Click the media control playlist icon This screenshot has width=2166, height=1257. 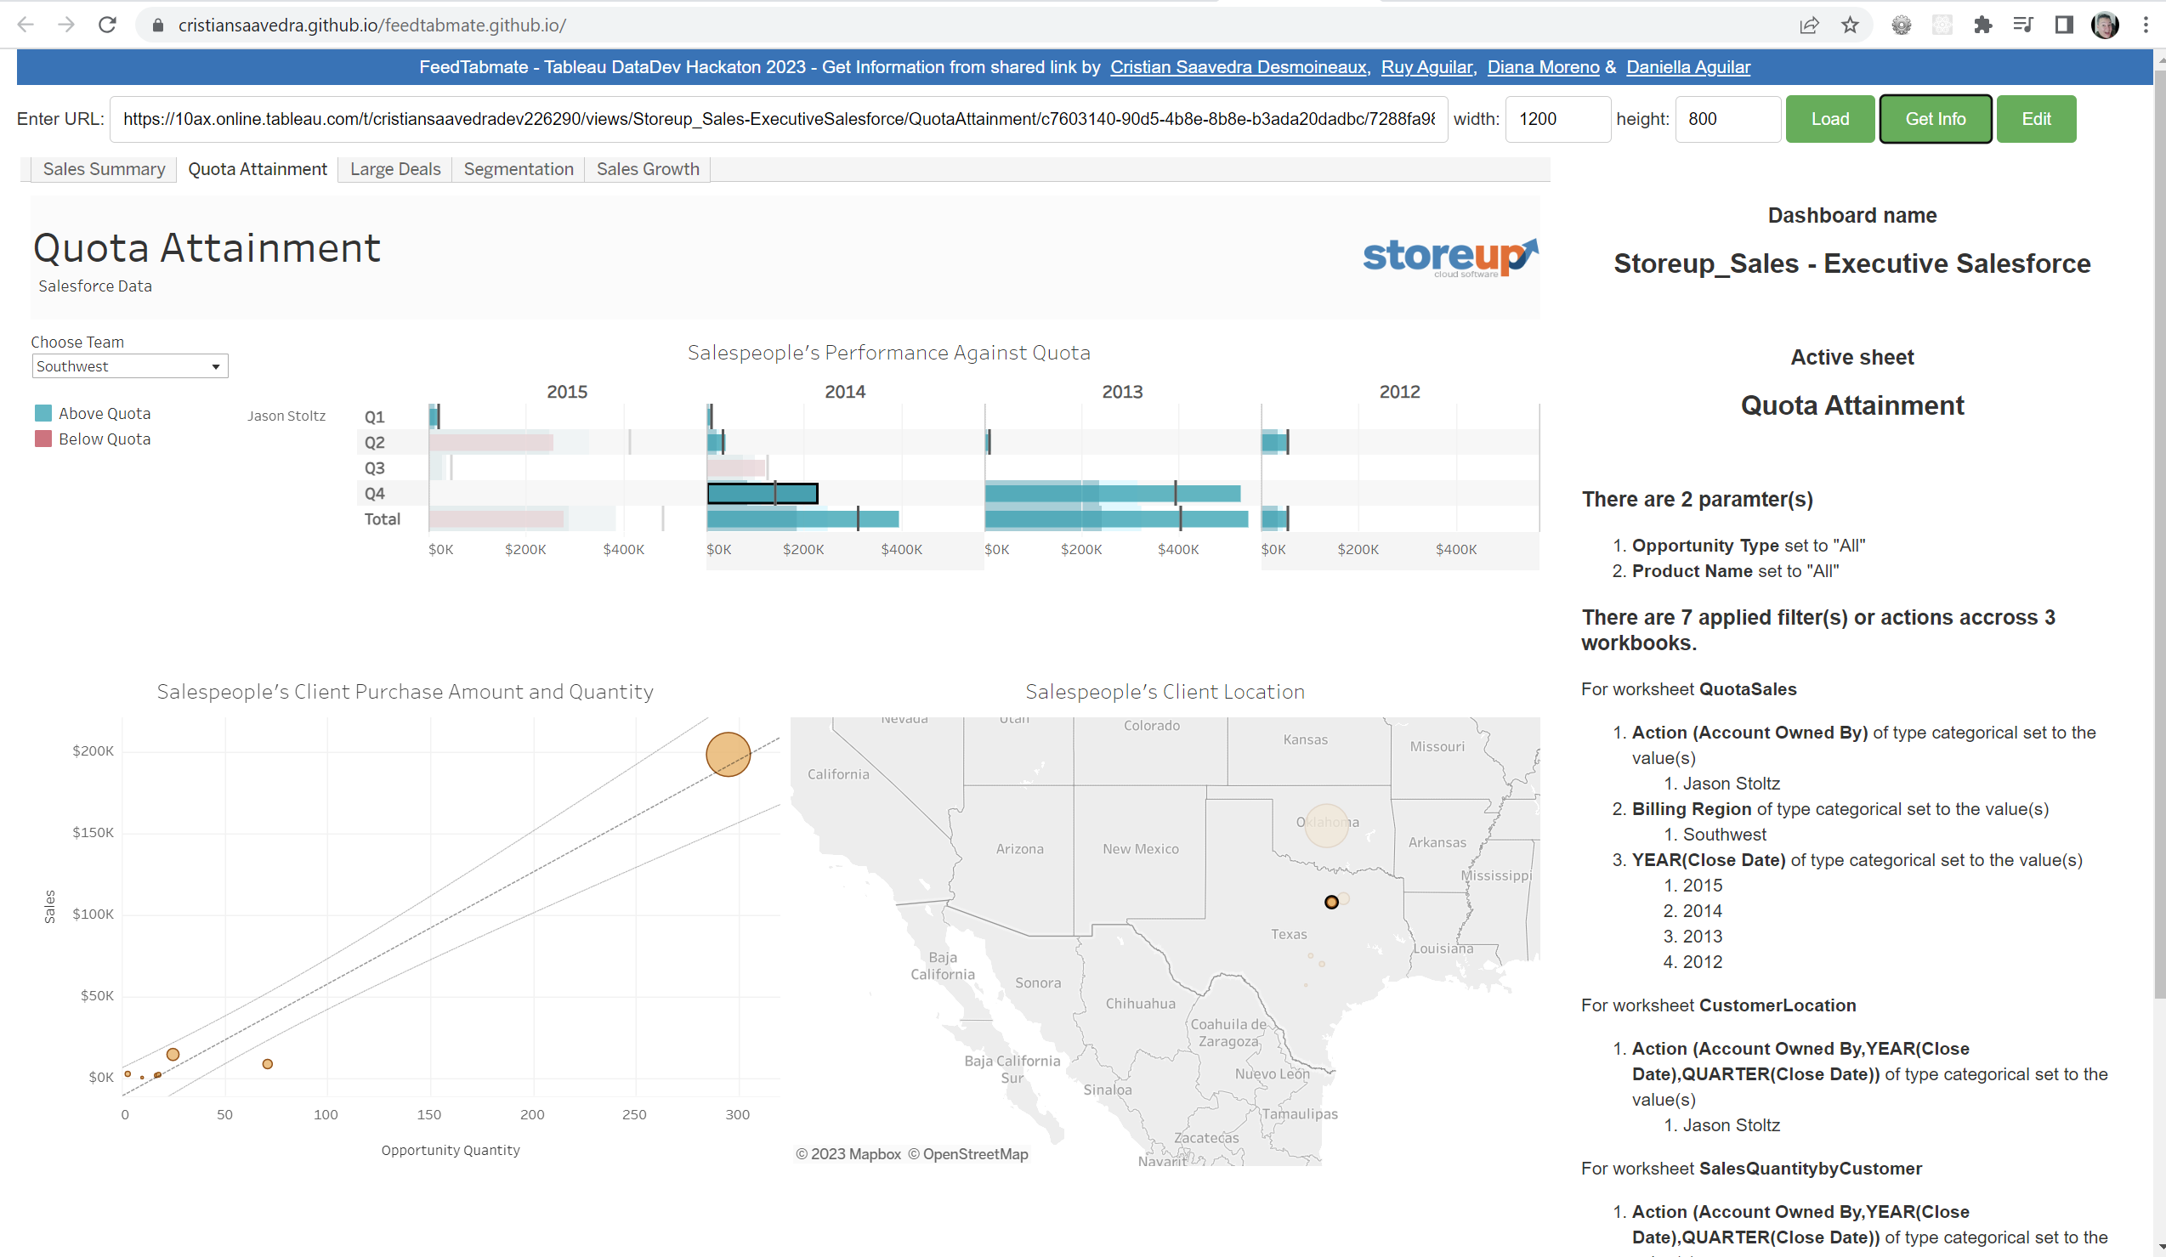click(x=2022, y=25)
